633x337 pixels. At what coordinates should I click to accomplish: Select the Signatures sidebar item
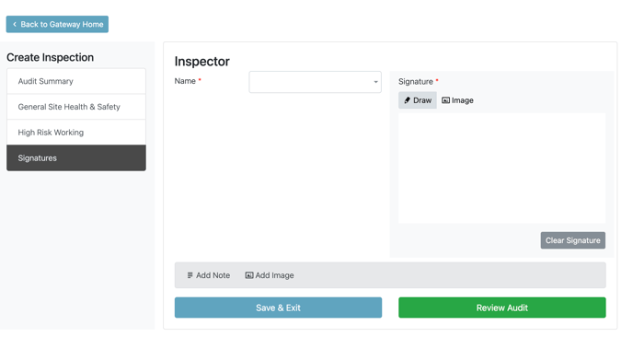pyautogui.click(x=76, y=158)
